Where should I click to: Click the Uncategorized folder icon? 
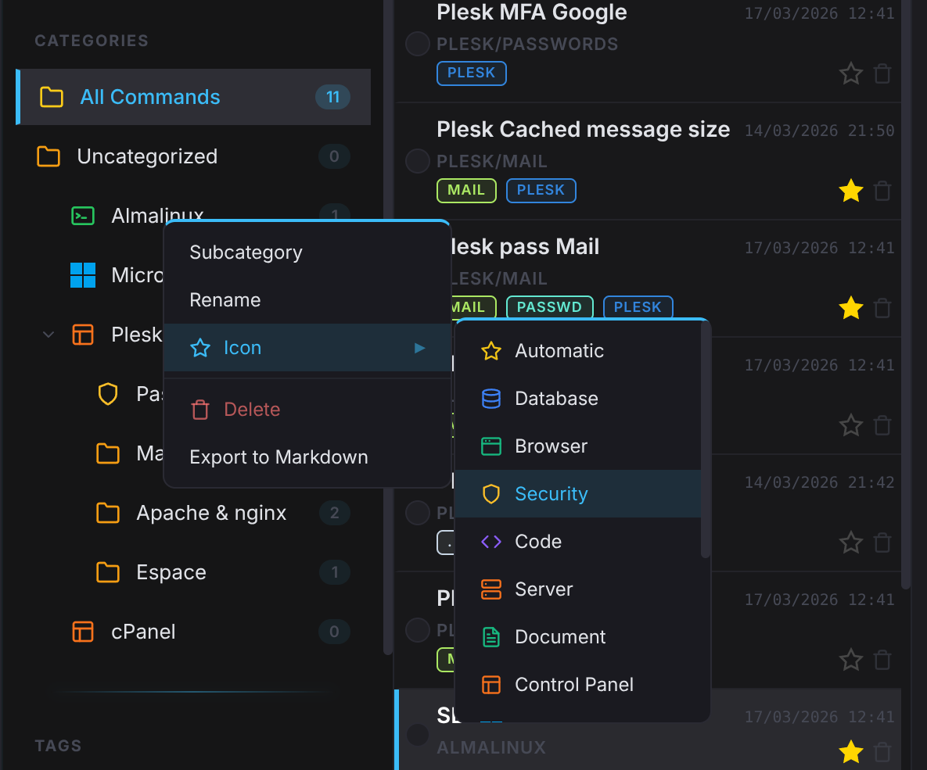[x=49, y=156]
